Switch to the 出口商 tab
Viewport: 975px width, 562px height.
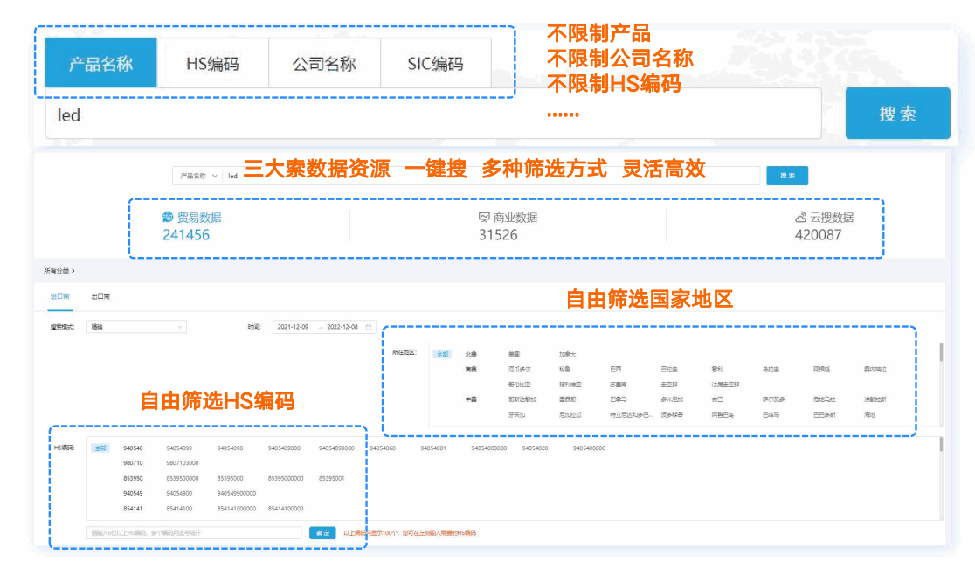coord(100,298)
